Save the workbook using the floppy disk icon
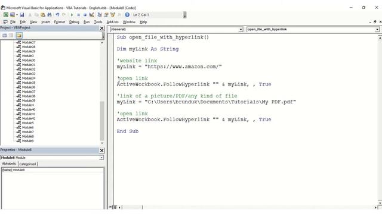Viewport: 382px width, 214px height. 22,15
